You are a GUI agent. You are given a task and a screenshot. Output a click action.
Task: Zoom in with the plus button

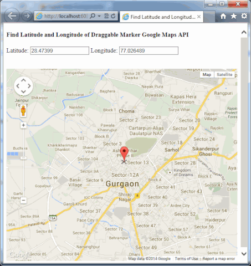(23, 125)
